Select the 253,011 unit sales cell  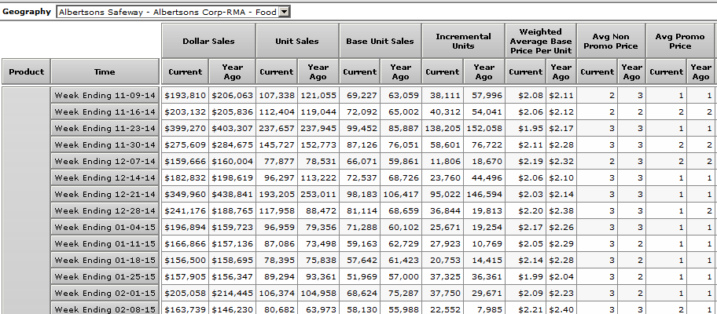coord(318,194)
